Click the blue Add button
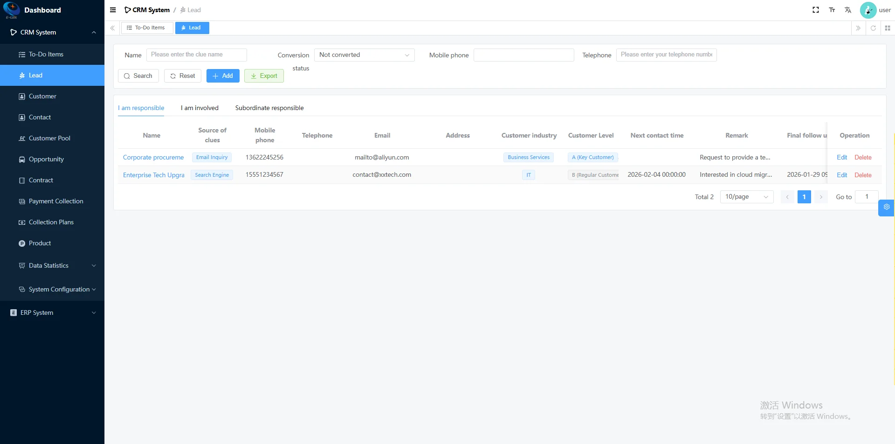Screen dimensions: 895x444 click(x=223, y=76)
